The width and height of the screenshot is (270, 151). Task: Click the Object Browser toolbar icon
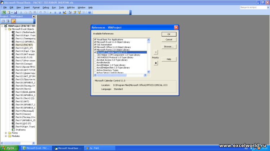80,12
